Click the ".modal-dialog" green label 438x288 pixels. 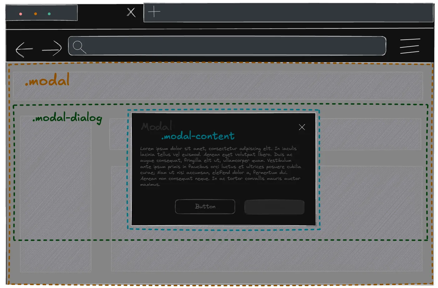67,118
